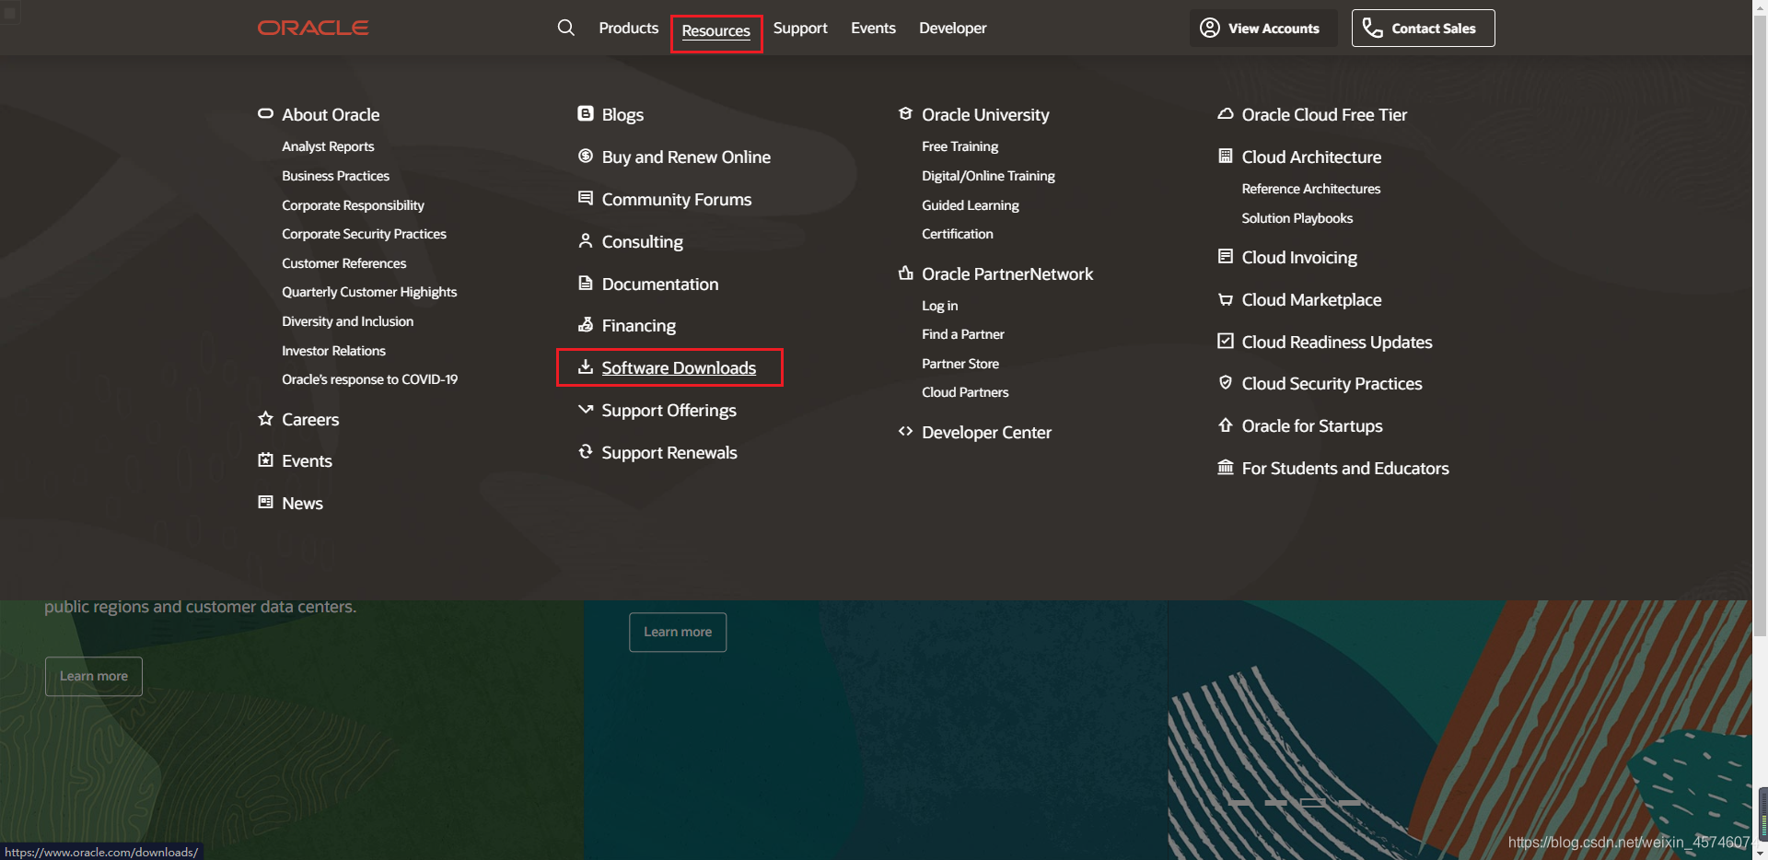Image resolution: width=1768 pixels, height=860 pixels.
Task: Click the Developer Center code brackets icon
Action: tap(906, 431)
